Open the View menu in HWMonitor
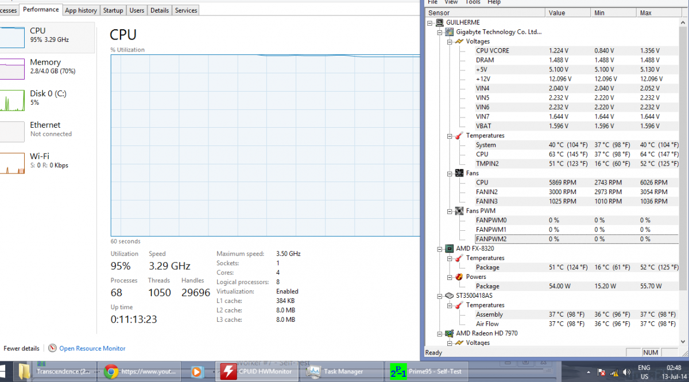This screenshot has height=382, width=689. (x=451, y=2)
